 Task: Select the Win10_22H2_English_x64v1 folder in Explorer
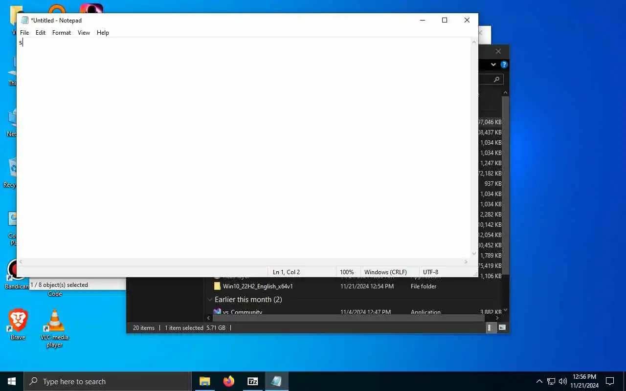tap(258, 286)
